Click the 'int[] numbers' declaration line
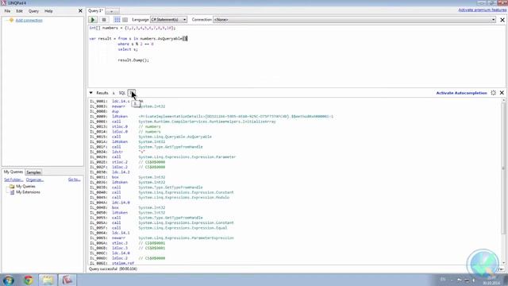The image size is (508, 286). 133,29
